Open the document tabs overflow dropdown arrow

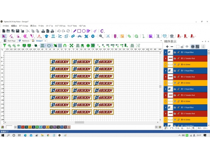pos(161,41)
